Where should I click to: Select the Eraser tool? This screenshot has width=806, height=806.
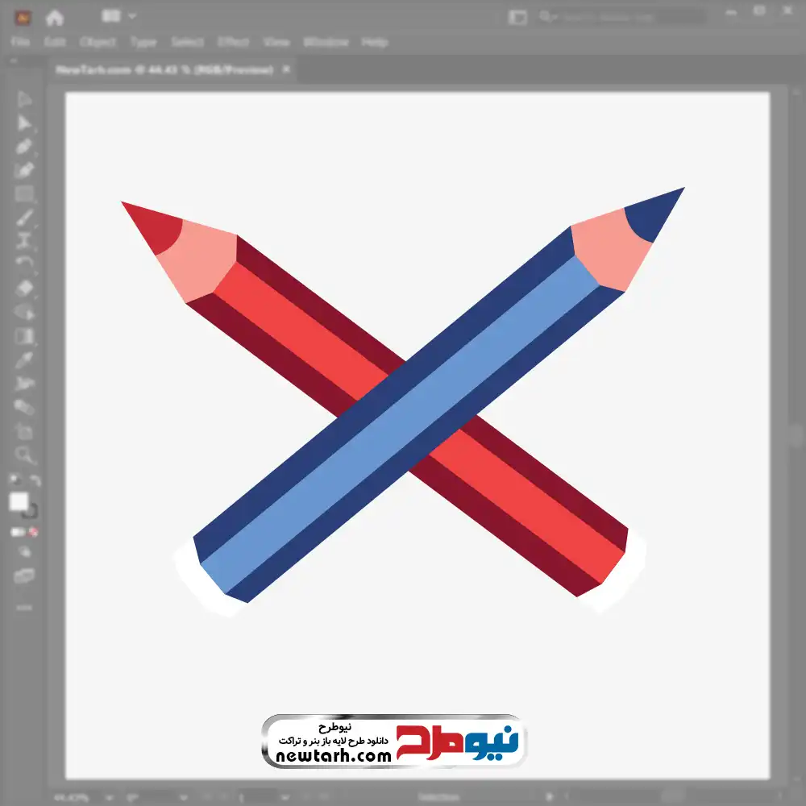[x=24, y=288]
